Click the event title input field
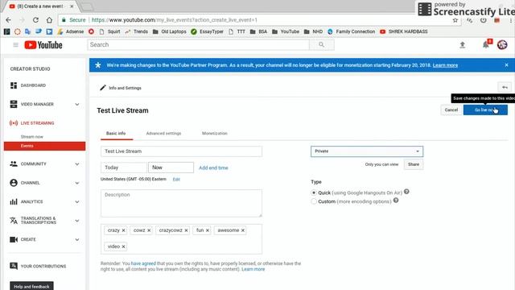The height and width of the screenshot is (290, 515). [x=181, y=151]
